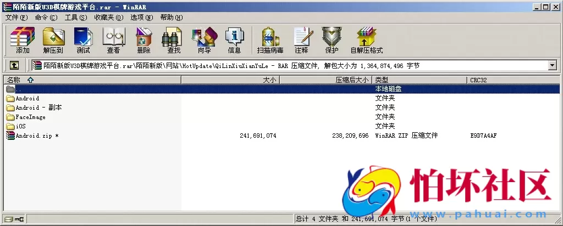Click the Protect (保护) archive icon
Viewport: 563px width, 226px height.
[332, 40]
